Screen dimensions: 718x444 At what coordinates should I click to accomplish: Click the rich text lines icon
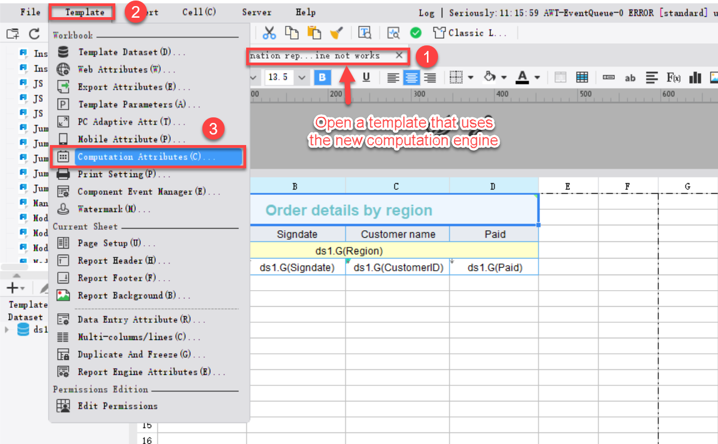[x=651, y=78]
